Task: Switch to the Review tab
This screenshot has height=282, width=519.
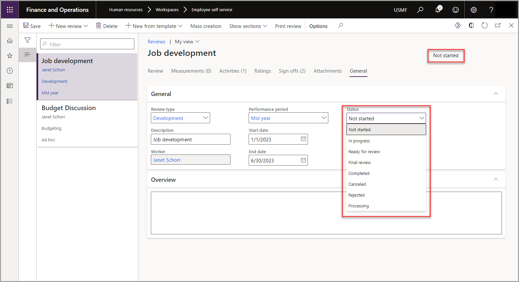Action: click(155, 71)
